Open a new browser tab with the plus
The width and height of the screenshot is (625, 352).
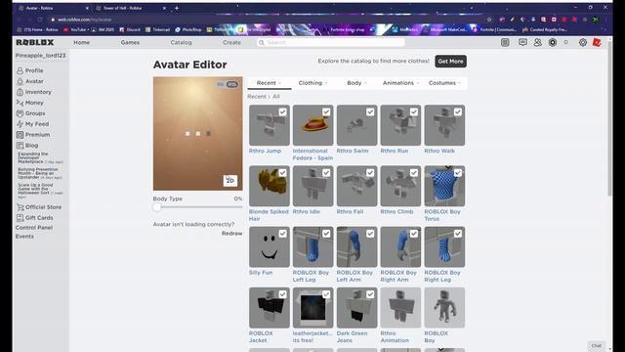(x=177, y=8)
